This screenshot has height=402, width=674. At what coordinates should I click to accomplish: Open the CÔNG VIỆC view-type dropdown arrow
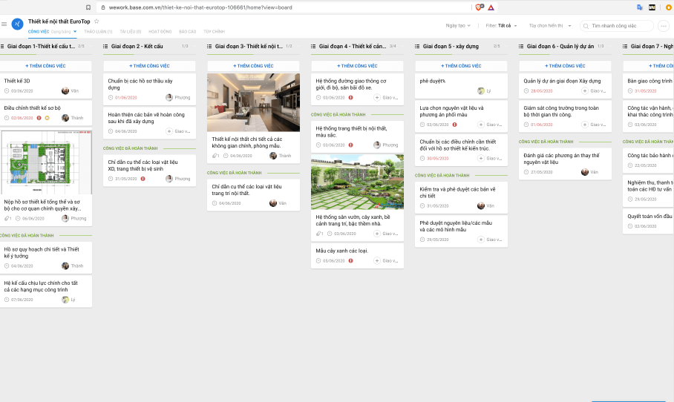click(75, 32)
